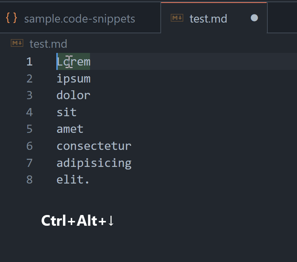This screenshot has width=297, height=262.
Task: Select line 8 via its line number
Action: pyautogui.click(x=29, y=180)
